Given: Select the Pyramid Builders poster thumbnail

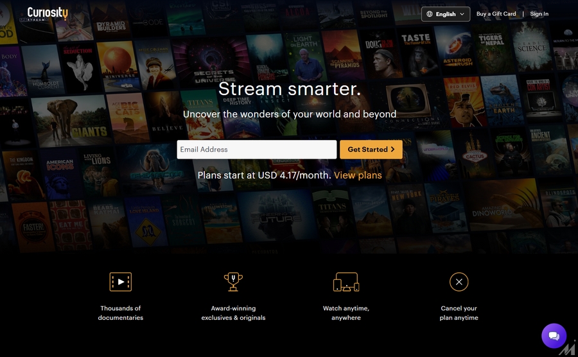Looking at the screenshot, I should point(110,21).
